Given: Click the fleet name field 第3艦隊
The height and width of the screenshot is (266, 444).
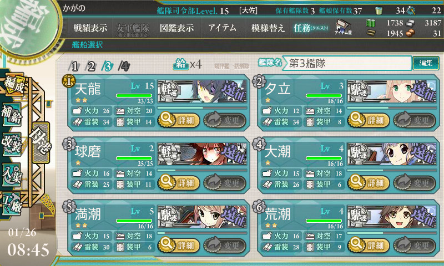Looking at the screenshot, I should click(x=347, y=63).
